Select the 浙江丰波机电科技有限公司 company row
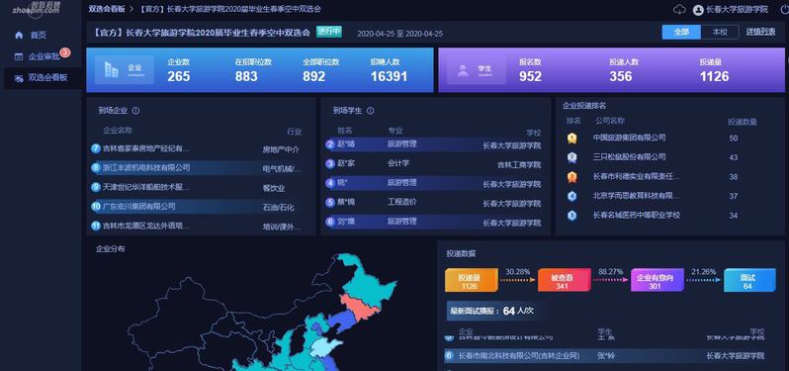The width and height of the screenshot is (789, 371). tap(196, 167)
